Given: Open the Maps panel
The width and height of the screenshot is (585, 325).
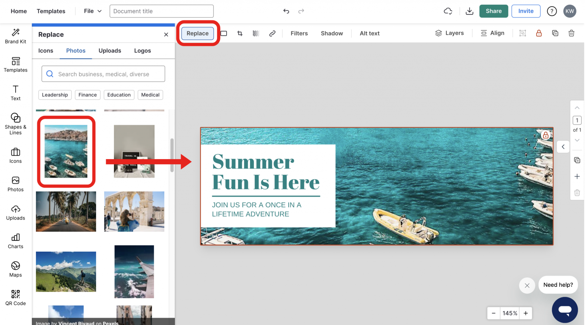Looking at the screenshot, I should [15, 268].
